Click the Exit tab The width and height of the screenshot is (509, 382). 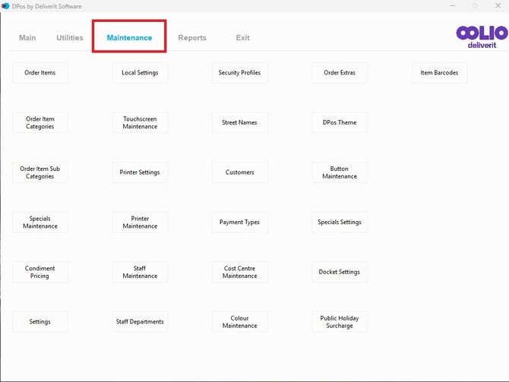click(243, 38)
